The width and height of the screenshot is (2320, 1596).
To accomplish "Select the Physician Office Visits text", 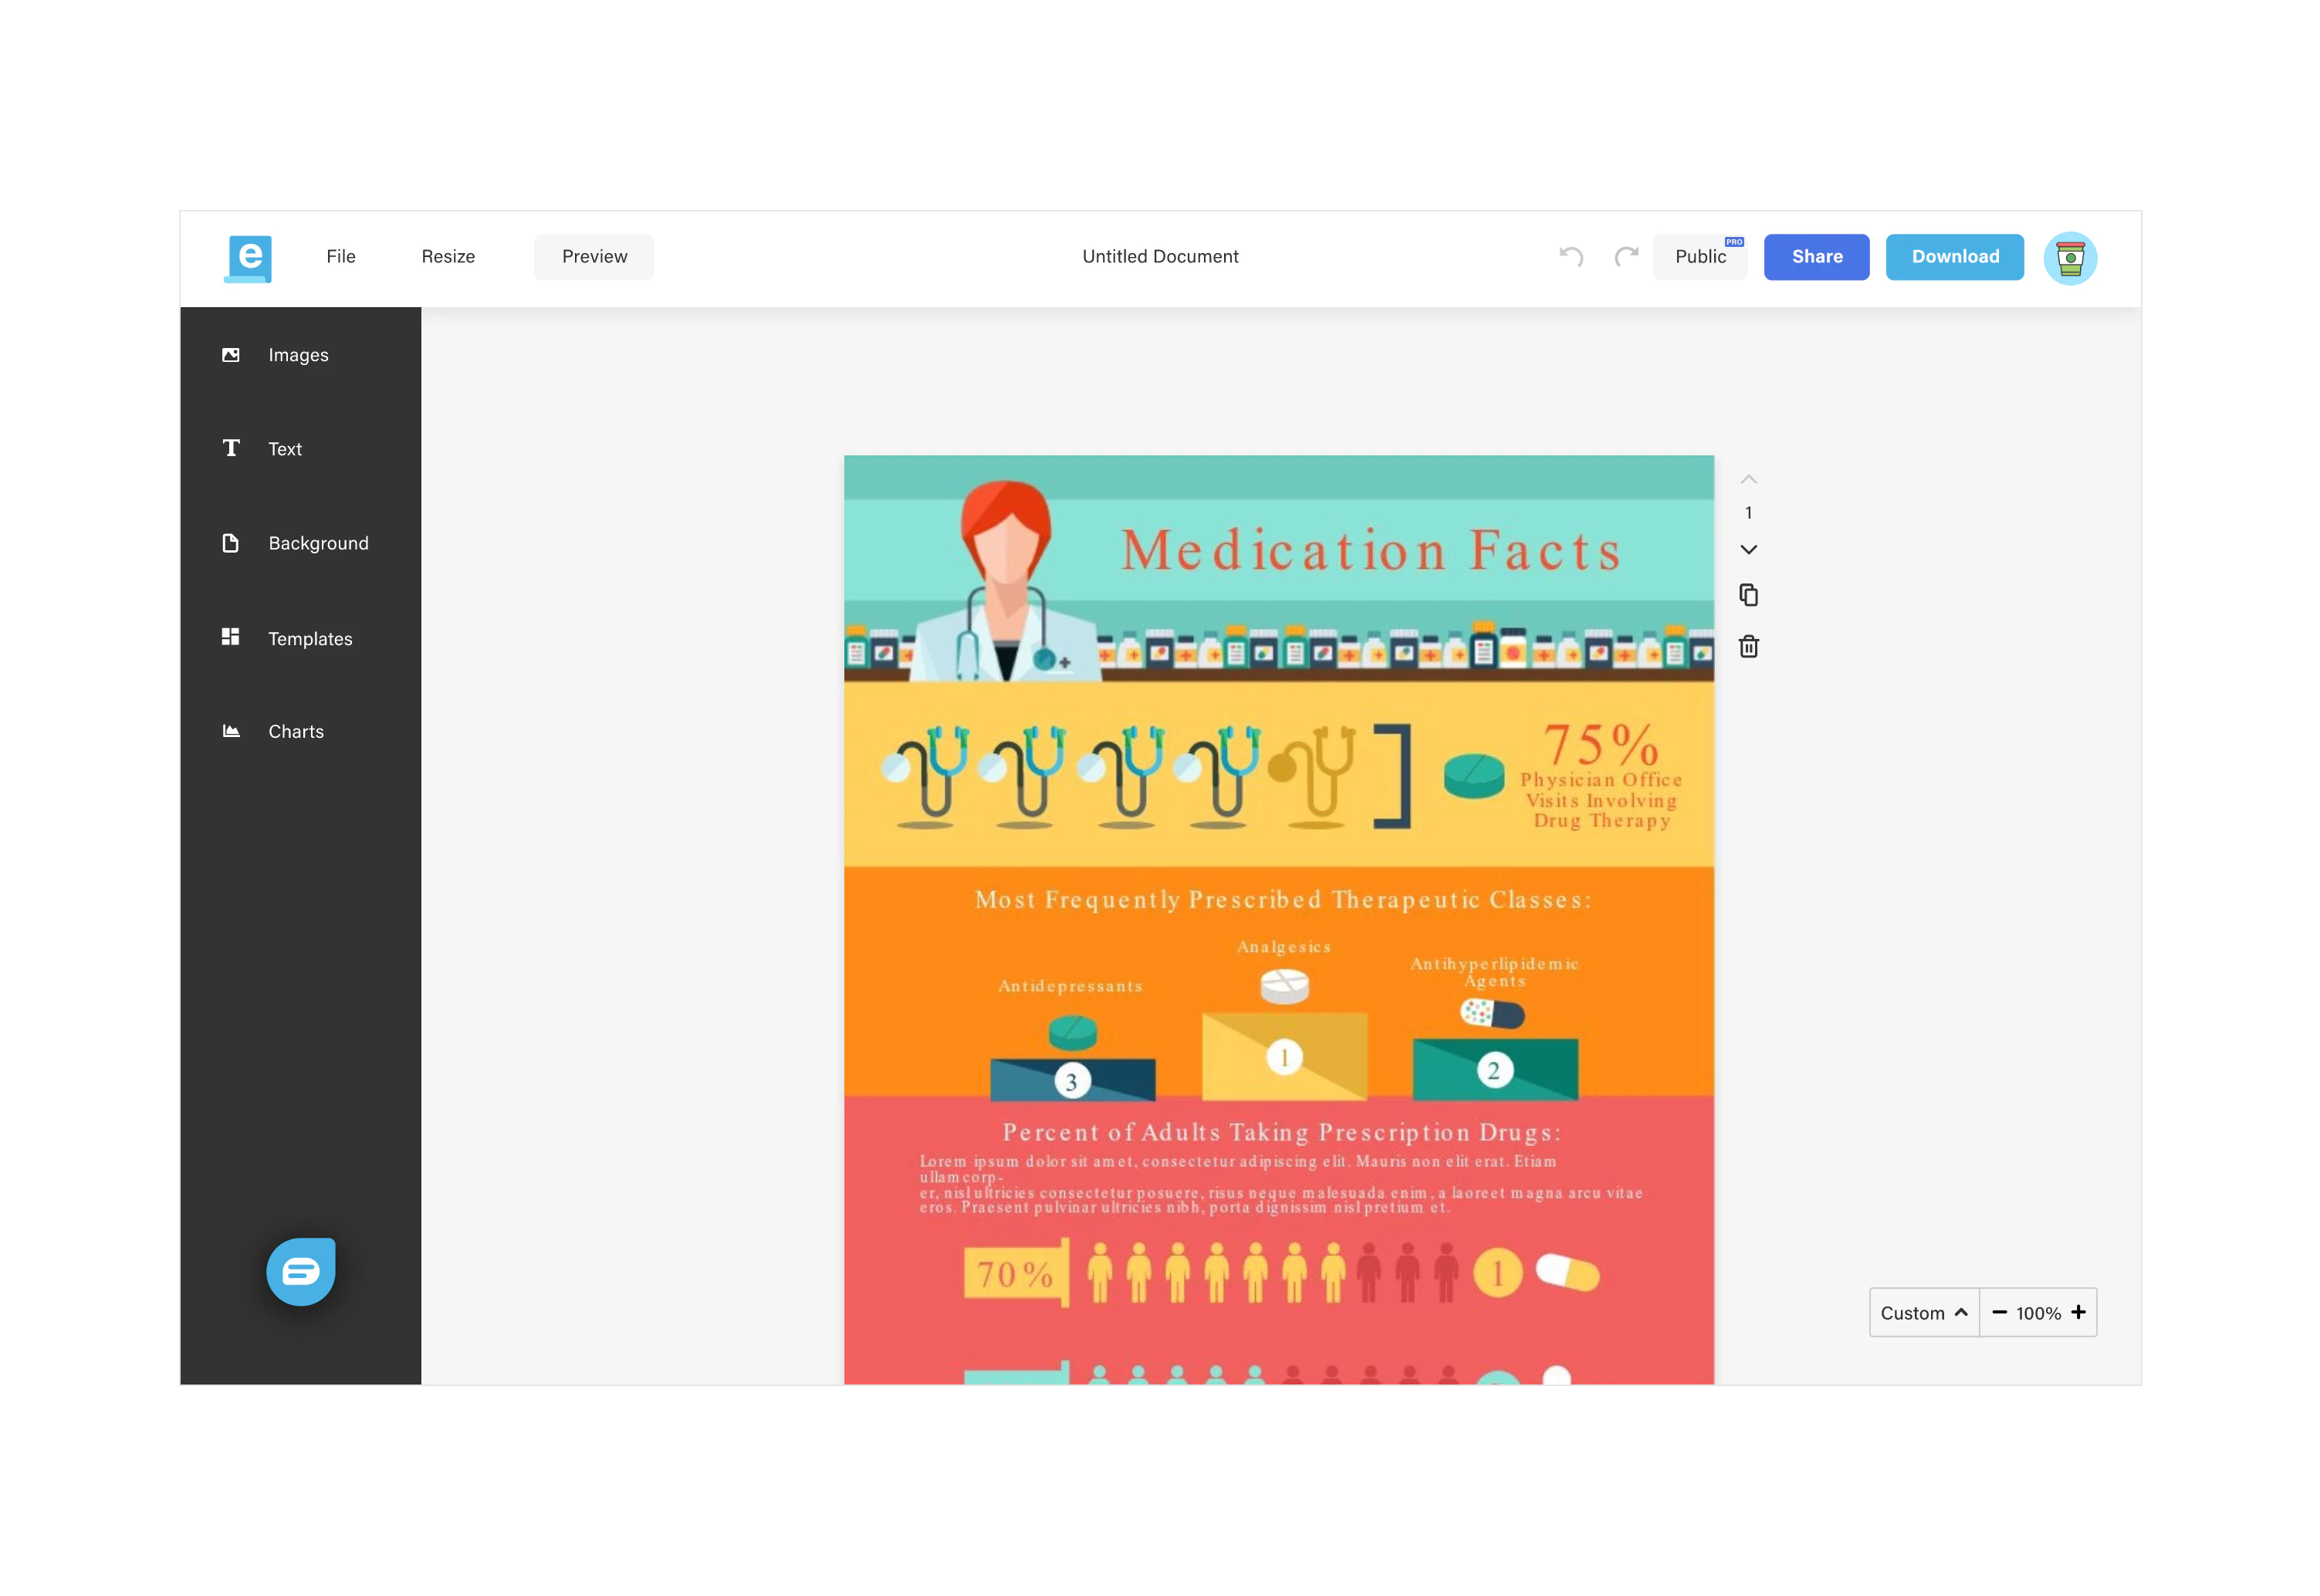I will [1600, 800].
